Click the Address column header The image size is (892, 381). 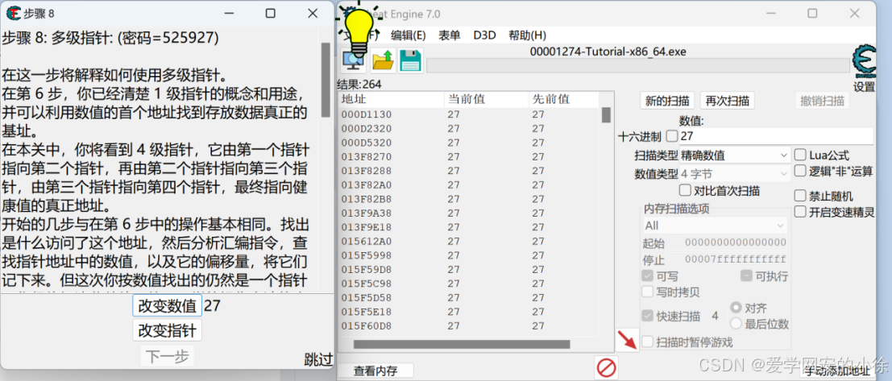pos(392,99)
